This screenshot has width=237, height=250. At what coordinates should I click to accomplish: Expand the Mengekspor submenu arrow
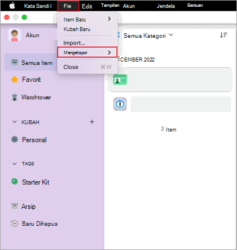click(x=109, y=52)
